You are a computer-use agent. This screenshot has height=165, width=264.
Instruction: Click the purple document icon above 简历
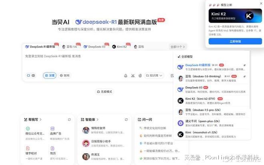coord(52,148)
